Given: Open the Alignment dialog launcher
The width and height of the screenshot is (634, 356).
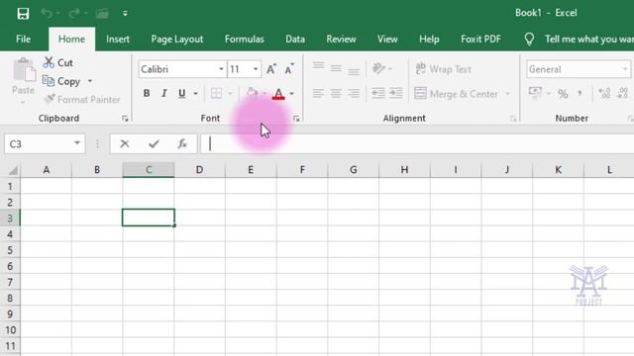Looking at the screenshot, I should tap(513, 119).
